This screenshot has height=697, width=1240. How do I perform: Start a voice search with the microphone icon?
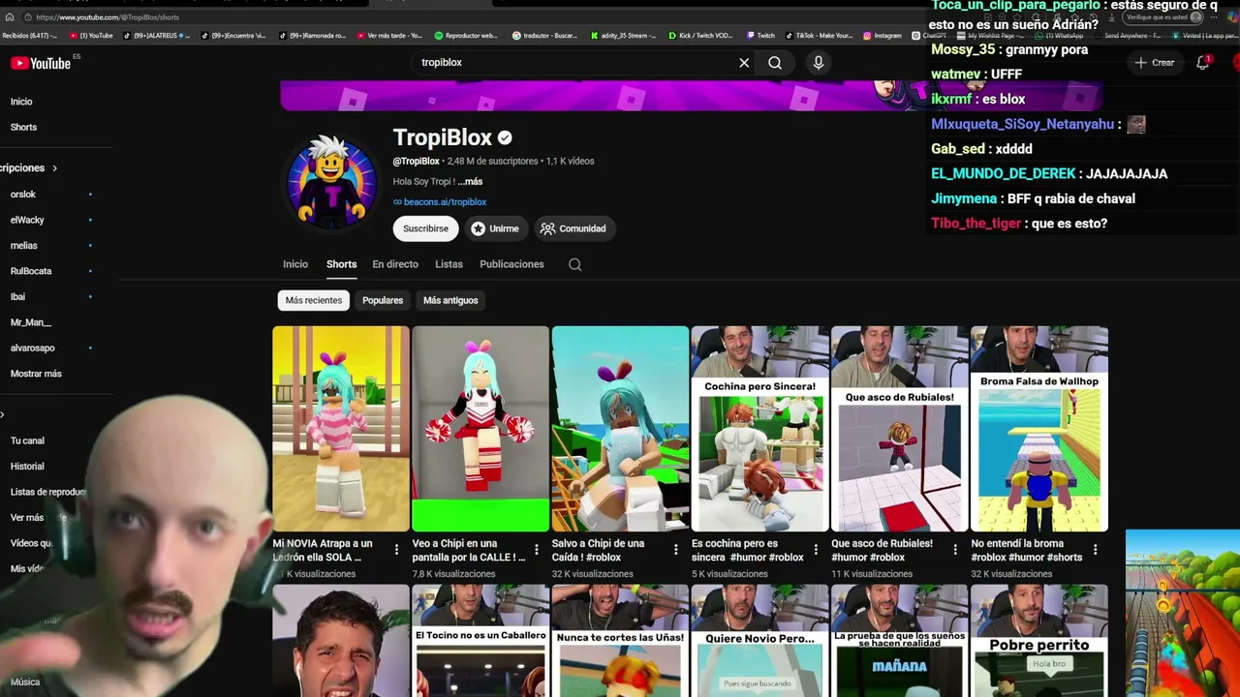pyautogui.click(x=819, y=63)
